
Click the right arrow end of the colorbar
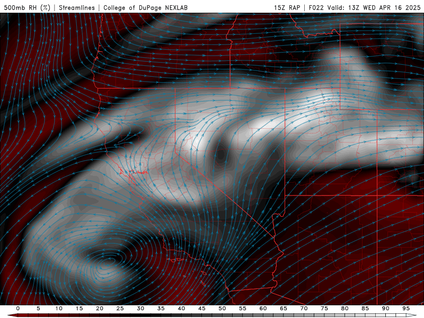pos(411,315)
